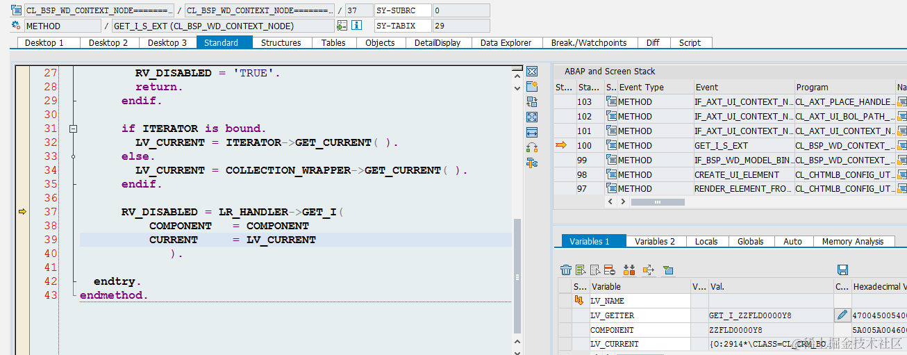Image resolution: width=907 pixels, height=355 pixels.
Task: Click the full-screen tool icon beside the editor
Action: [532, 117]
